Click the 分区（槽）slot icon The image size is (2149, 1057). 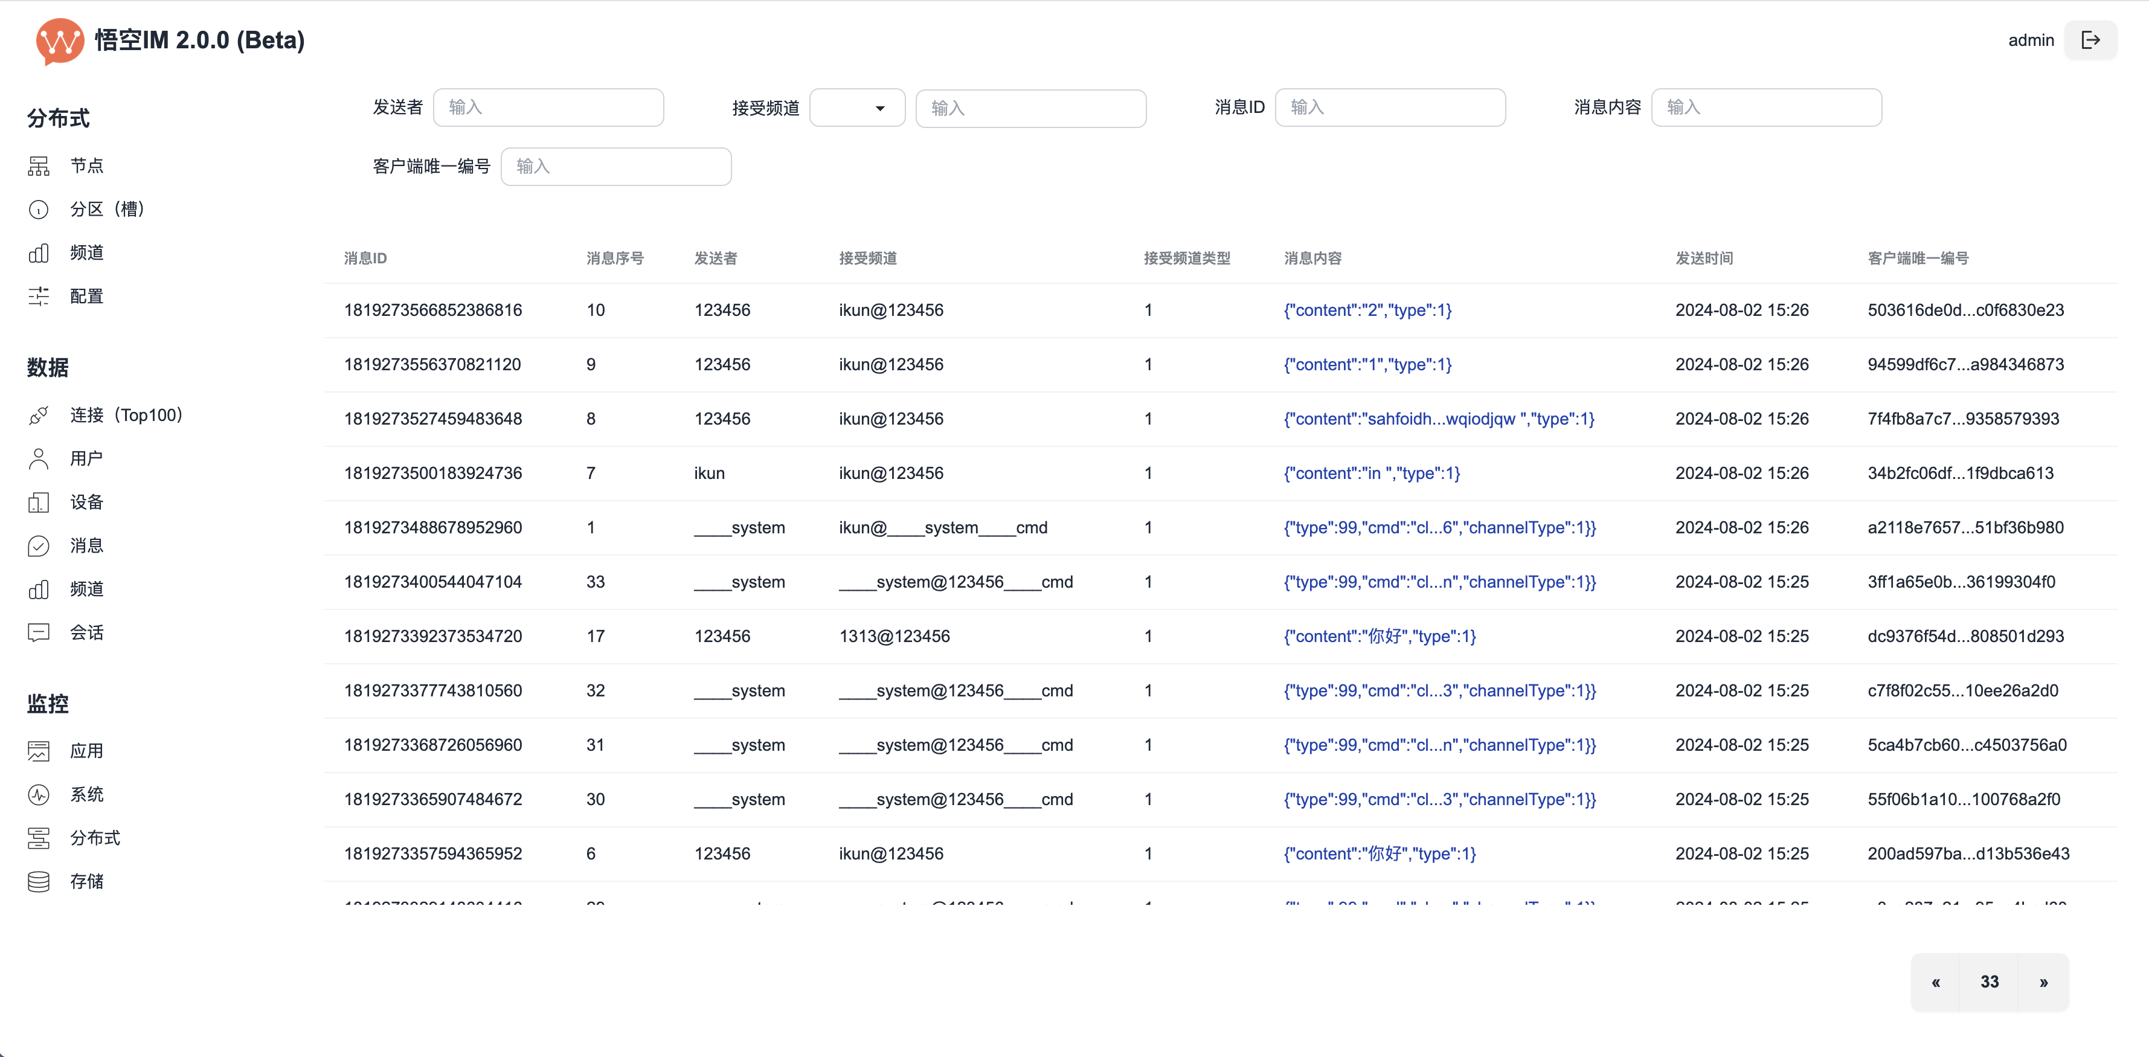click(39, 210)
